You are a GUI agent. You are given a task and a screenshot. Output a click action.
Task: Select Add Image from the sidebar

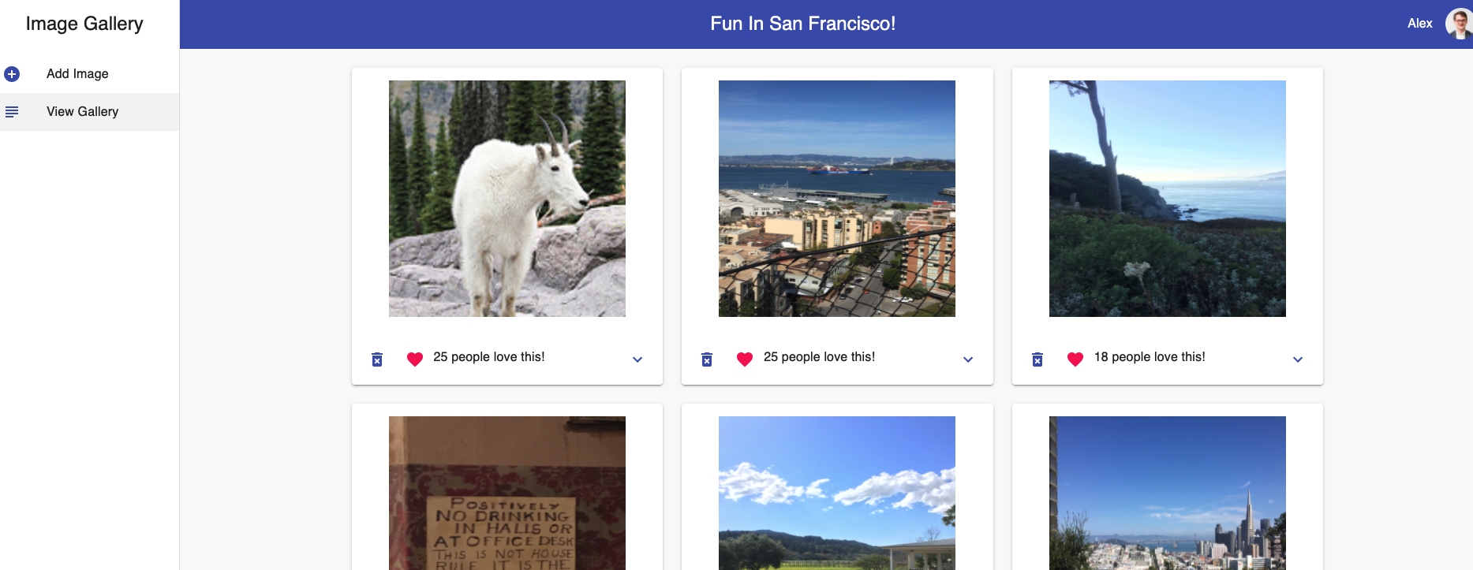(x=77, y=73)
